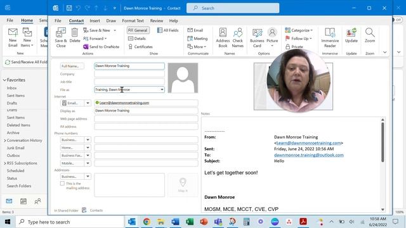406x228 pixels.
Task: Open the File as dropdown arrow
Action: [162, 90]
